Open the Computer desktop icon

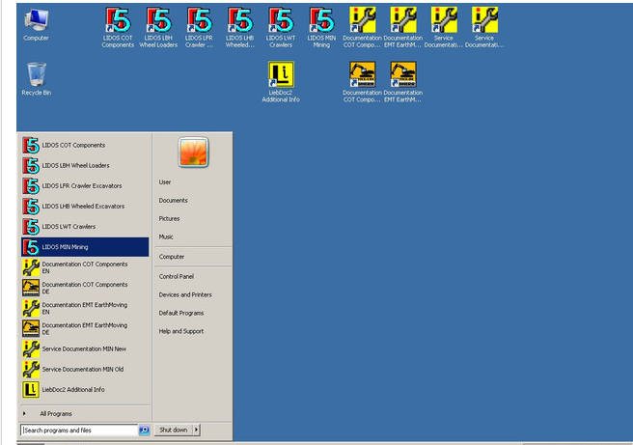coord(36,25)
